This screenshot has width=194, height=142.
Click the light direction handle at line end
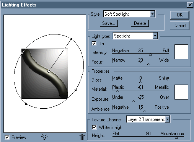point(72,39)
